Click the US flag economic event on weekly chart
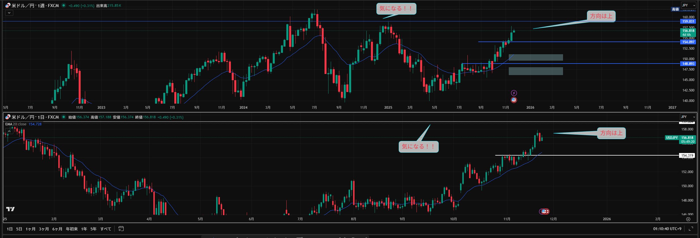700x238 pixels. pos(514,100)
